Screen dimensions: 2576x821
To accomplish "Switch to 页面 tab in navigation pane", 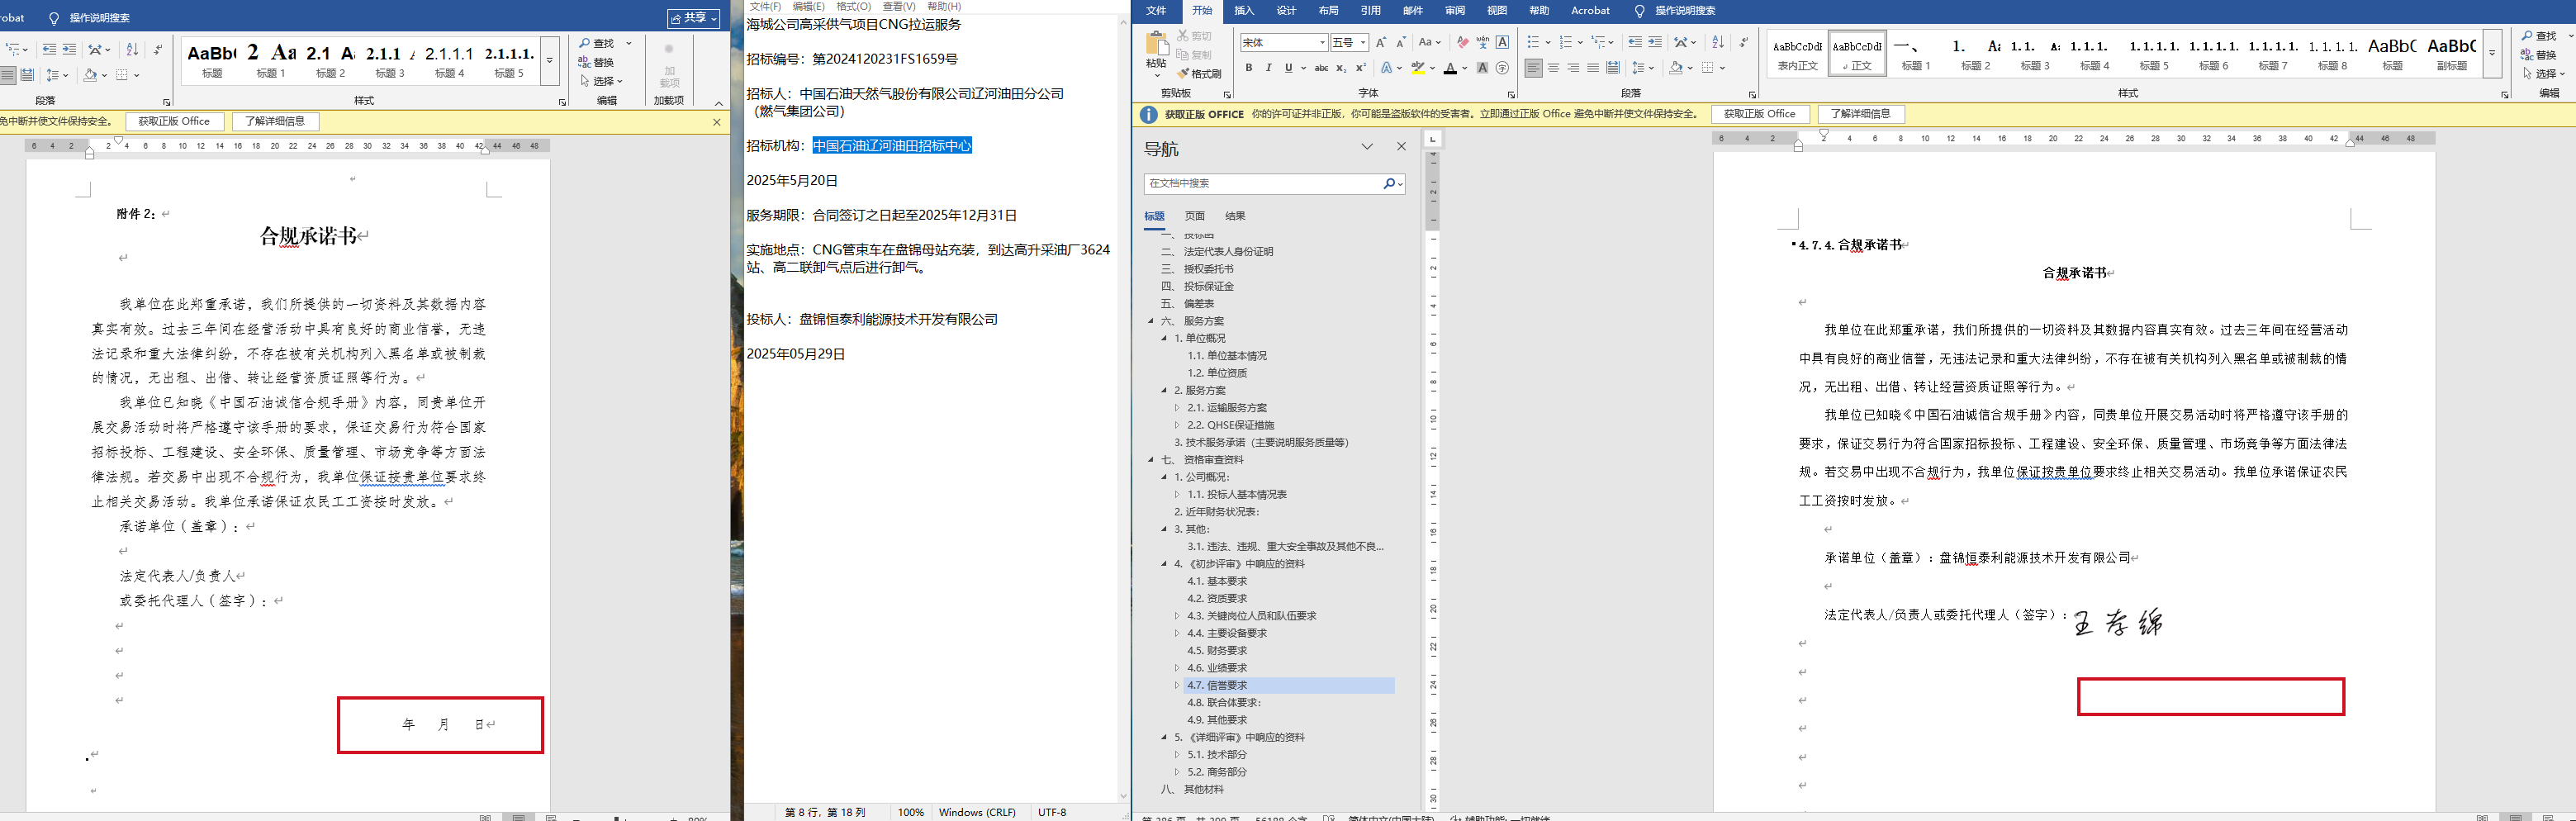I will coord(1194,216).
